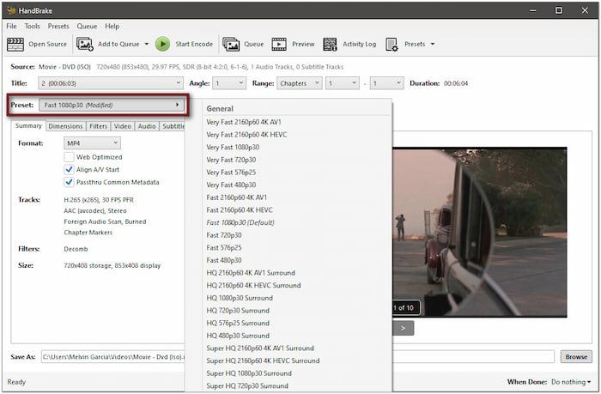Click the Open Source label

[47, 44]
